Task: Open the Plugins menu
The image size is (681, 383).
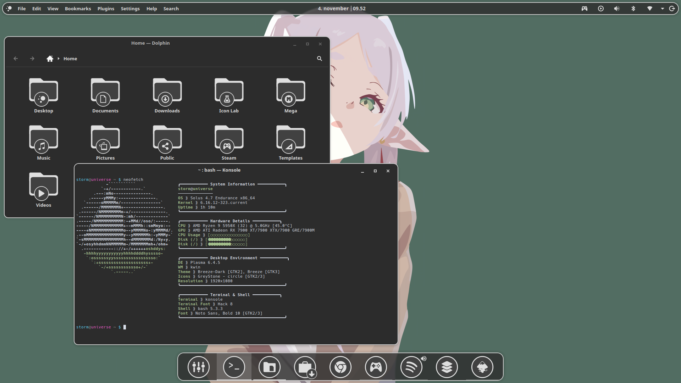Action: coord(106,9)
